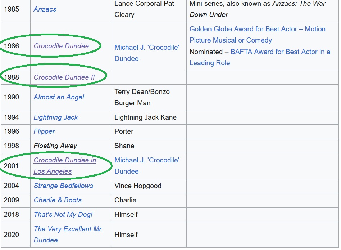
Task: Open the 2001 Michael J. 'Crocodile' Dundee role link
Action: (x=147, y=166)
